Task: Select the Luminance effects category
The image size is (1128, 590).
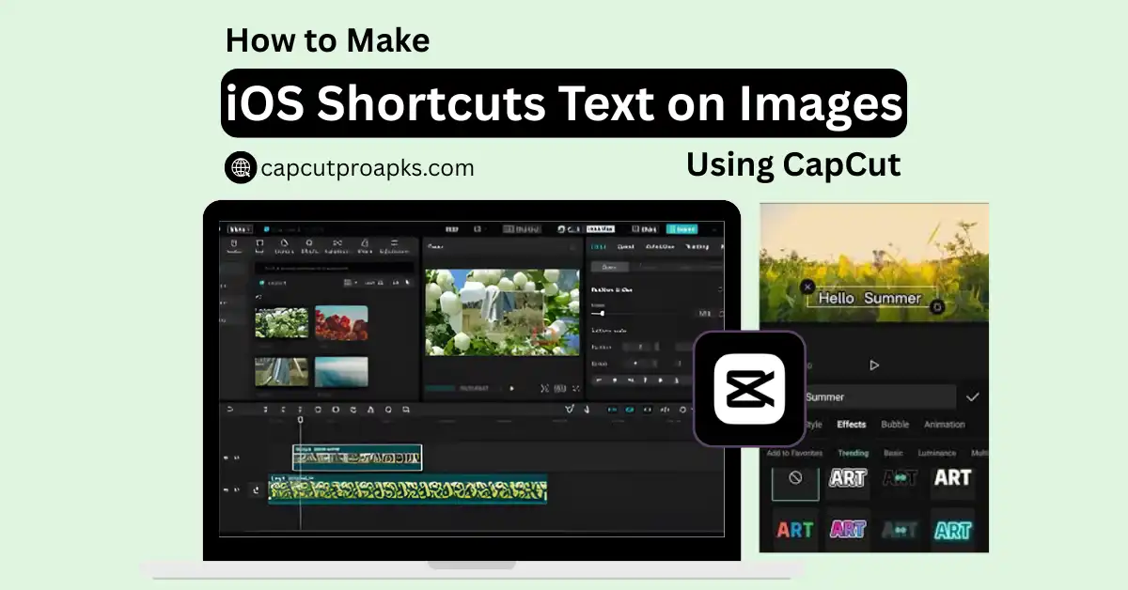Action: point(936,453)
